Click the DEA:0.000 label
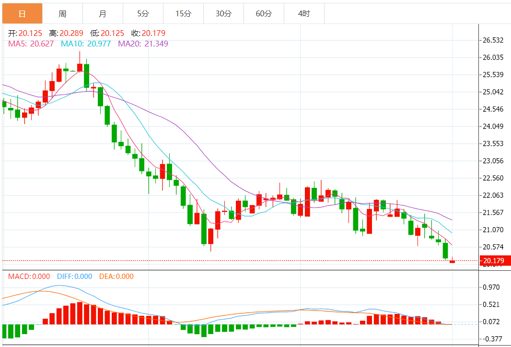The width and height of the screenshot is (511, 347). click(116, 277)
